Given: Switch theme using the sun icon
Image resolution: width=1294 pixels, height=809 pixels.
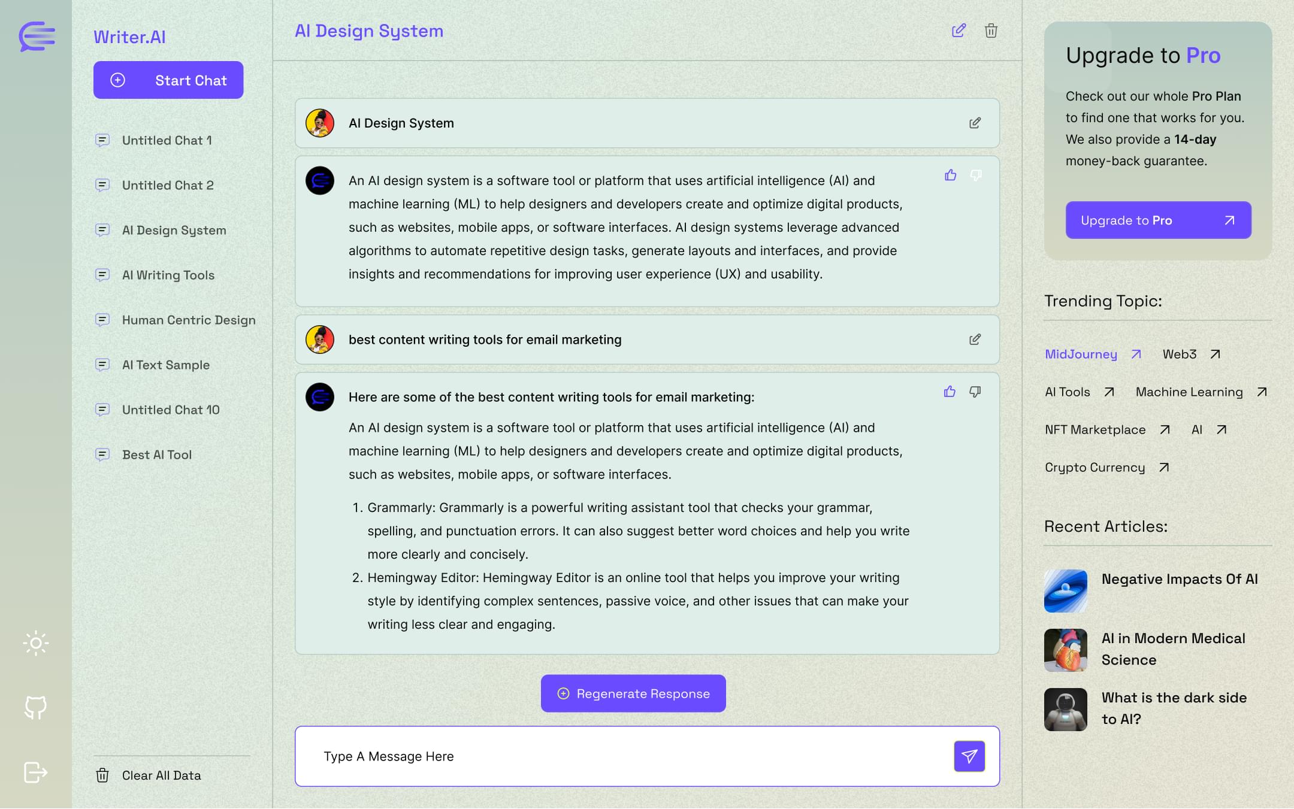Looking at the screenshot, I should pyautogui.click(x=35, y=643).
